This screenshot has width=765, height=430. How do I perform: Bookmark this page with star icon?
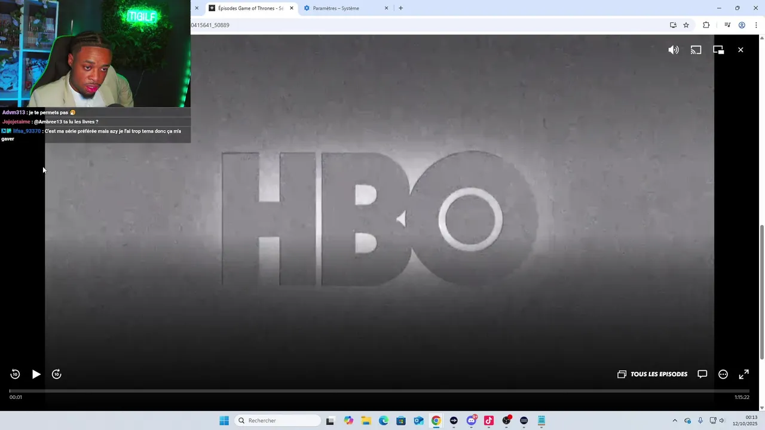coord(686,25)
